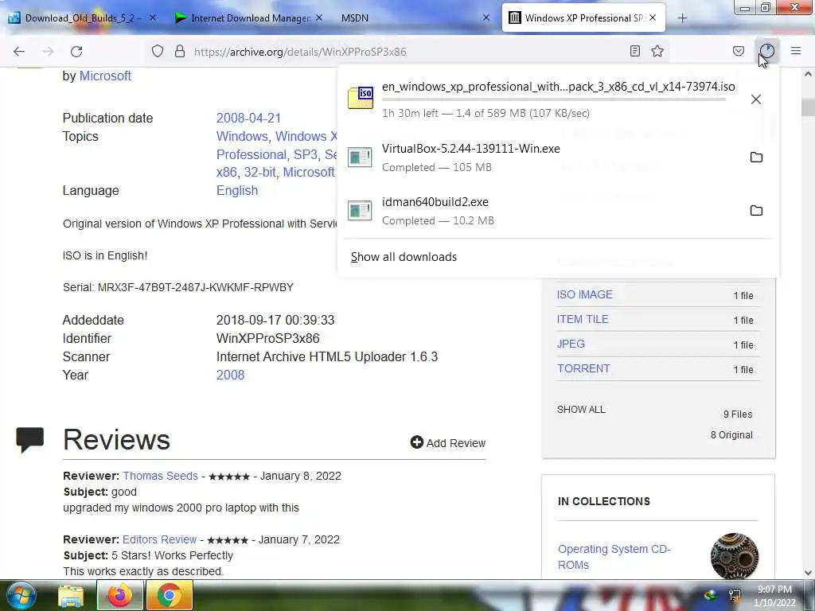Viewport: 815px width, 611px height.
Task: Switch to the Internet Download Manager tab
Action: pos(251,18)
